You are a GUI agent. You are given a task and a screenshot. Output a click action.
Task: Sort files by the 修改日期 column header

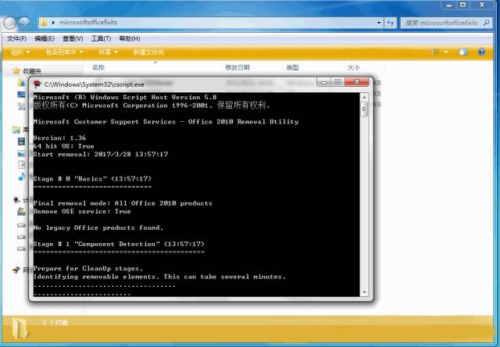click(237, 67)
